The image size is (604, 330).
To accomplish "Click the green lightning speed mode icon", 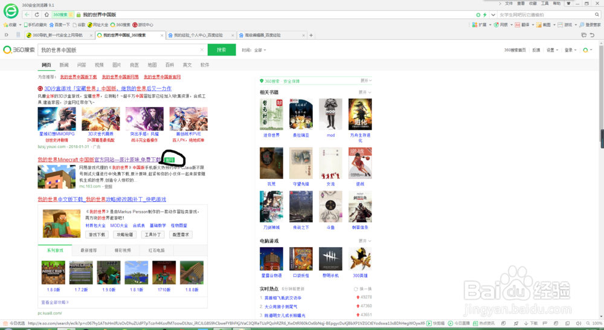I will (484, 15).
